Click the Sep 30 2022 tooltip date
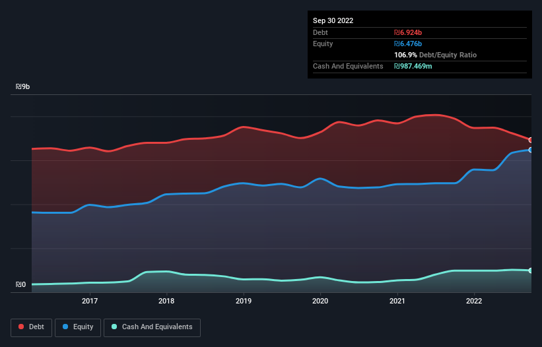 (333, 20)
